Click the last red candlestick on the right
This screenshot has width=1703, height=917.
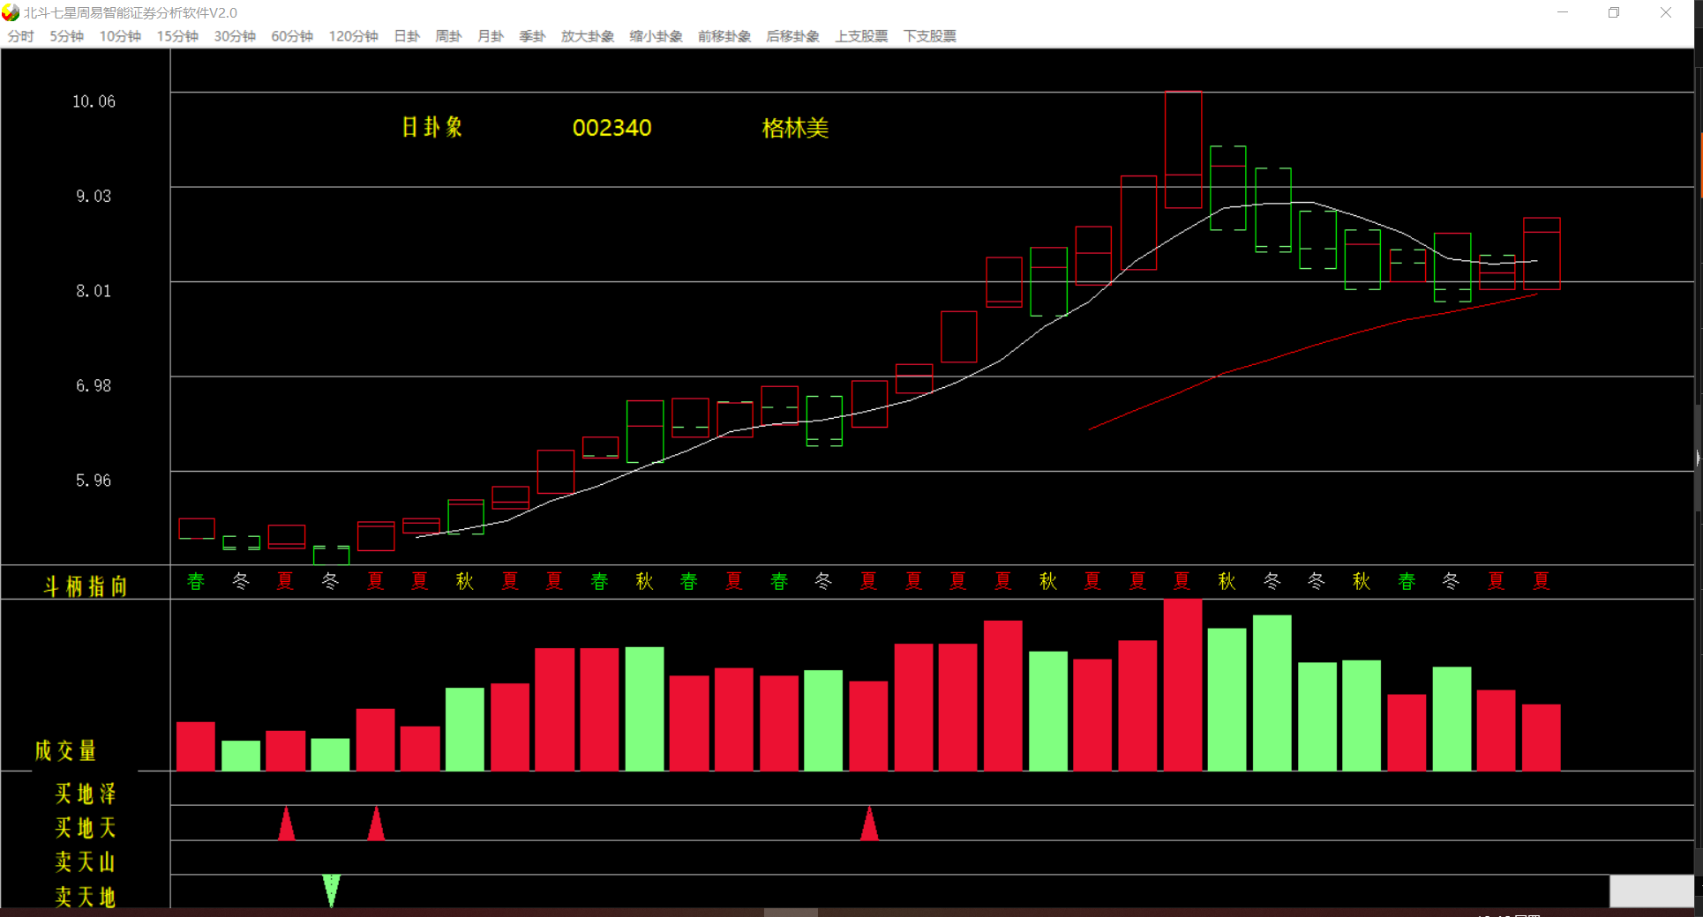coord(1542,253)
